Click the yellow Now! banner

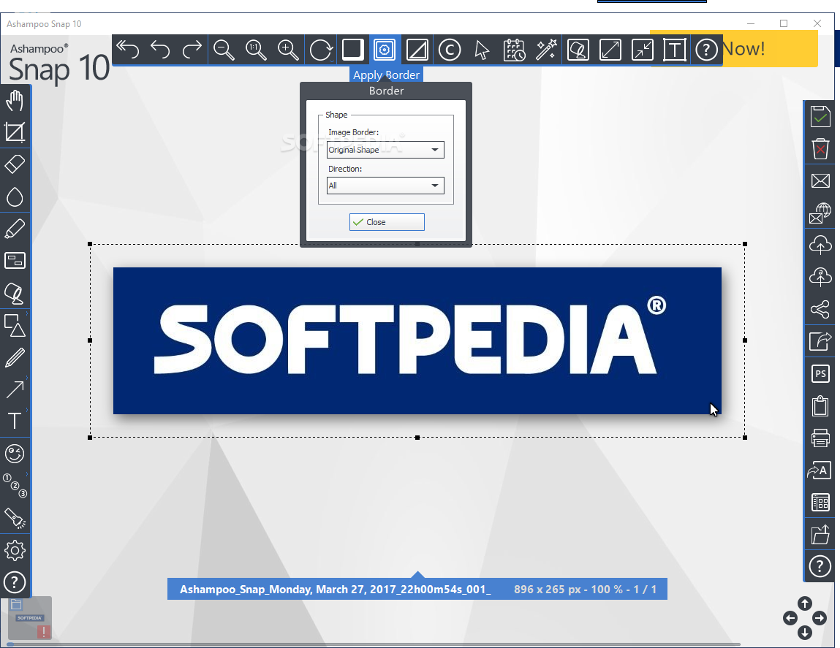[x=770, y=49]
